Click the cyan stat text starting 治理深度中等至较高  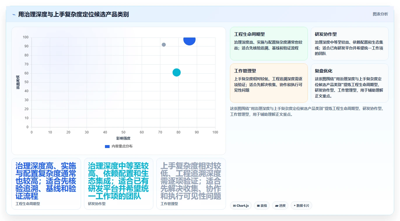(118, 181)
